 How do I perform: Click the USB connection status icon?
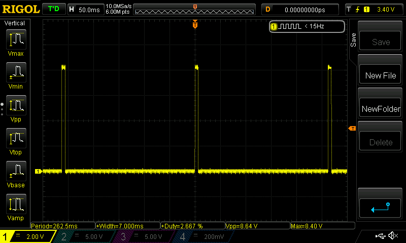pyautogui.click(x=380, y=235)
